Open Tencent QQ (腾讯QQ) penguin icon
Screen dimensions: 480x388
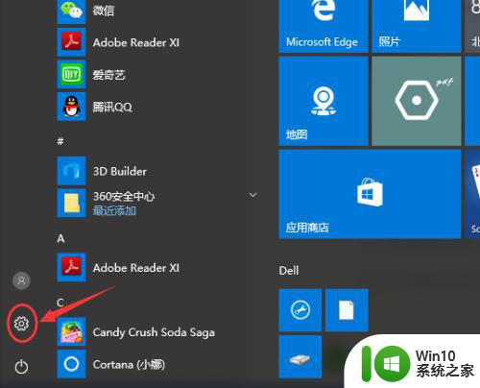tap(71, 107)
